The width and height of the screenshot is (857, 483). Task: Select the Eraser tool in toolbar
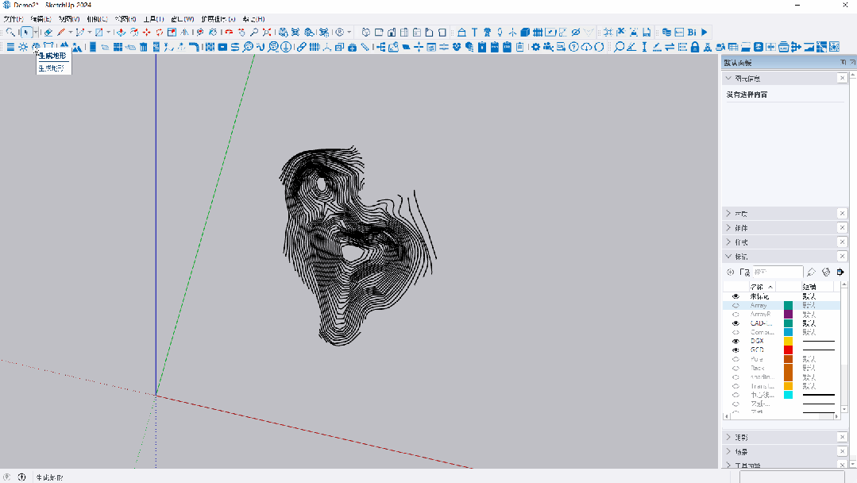click(x=48, y=33)
